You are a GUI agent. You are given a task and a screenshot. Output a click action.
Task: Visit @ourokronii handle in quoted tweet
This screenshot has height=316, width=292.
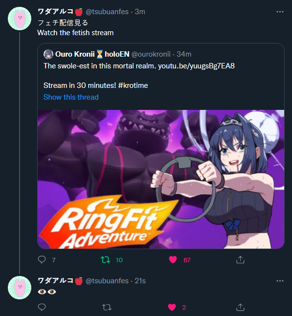(x=151, y=54)
